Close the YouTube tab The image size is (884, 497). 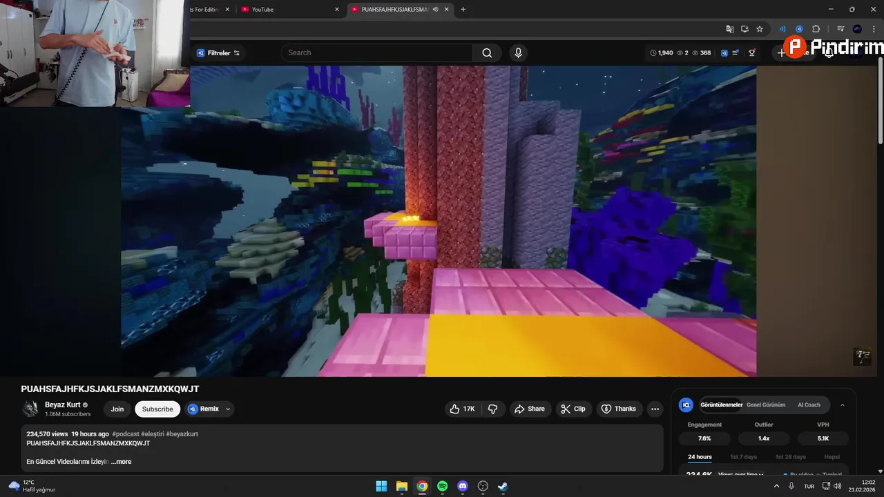[x=337, y=10]
